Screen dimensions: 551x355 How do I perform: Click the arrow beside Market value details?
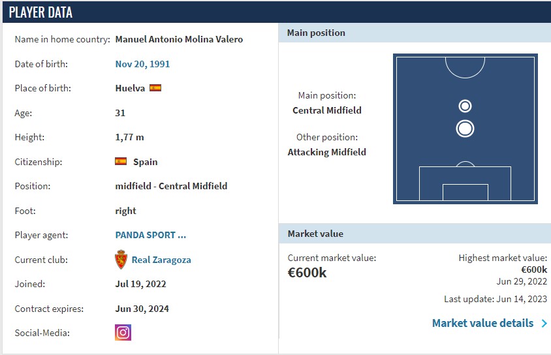coord(544,323)
